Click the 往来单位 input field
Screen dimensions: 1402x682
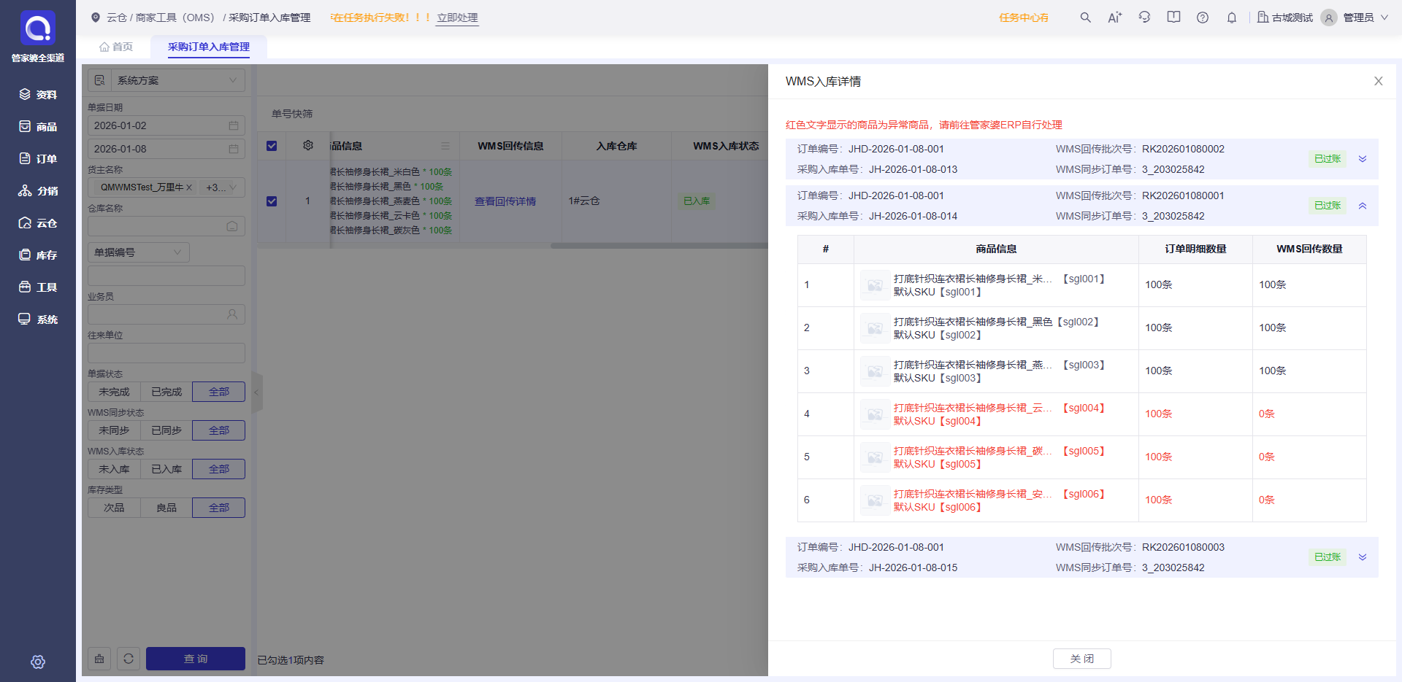(x=166, y=353)
